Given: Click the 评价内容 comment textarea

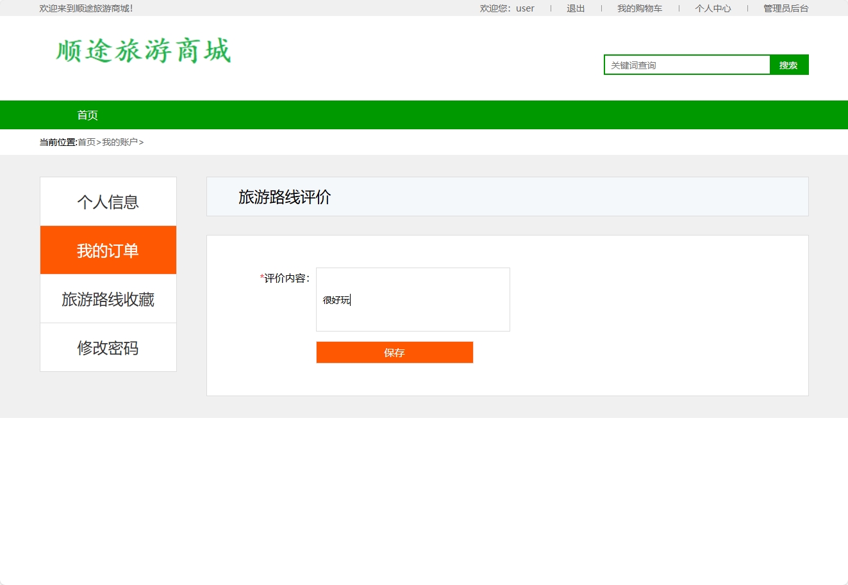Looking at the screenshot, I should (x=413, y=299).
